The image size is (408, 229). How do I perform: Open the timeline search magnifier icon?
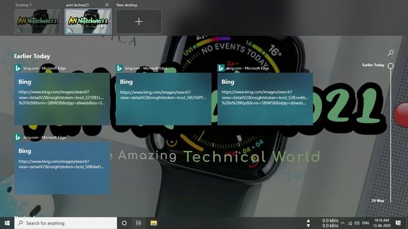[391, 53]
